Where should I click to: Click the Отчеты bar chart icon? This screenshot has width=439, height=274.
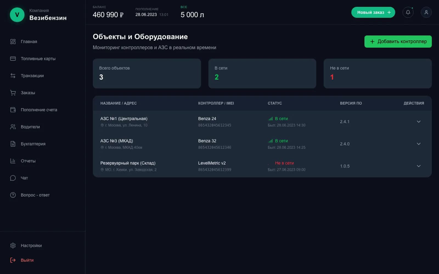tap(13, 161)
